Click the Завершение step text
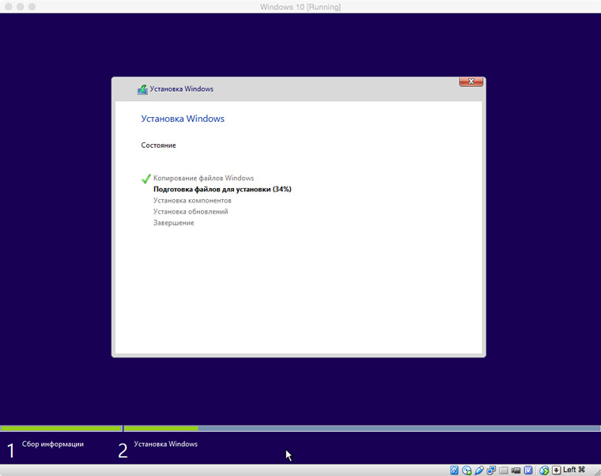The width and height of the screenshot is (601, 476). 174,223
